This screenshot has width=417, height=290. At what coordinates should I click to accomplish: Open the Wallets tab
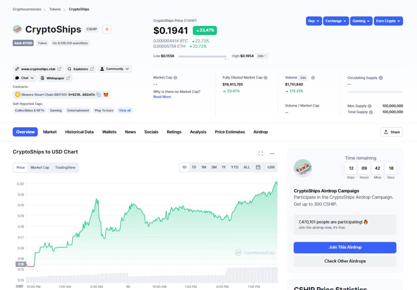pos(109,132)
